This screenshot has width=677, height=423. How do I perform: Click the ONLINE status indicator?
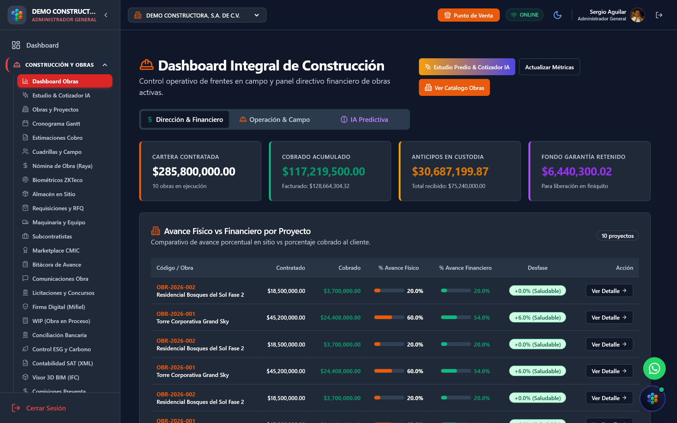click(x=524, y=15)
